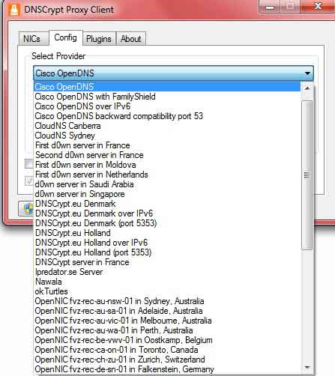
Task: Click the DNSCrypt Proxy Client title icon
Action: click(14, 10)
